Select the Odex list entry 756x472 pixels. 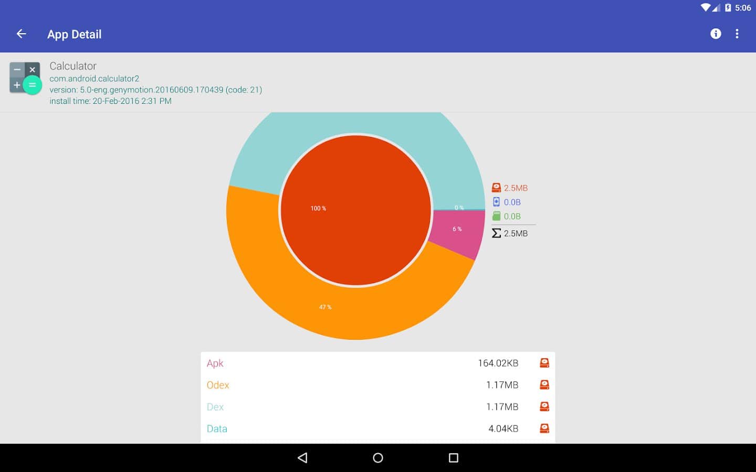pyautogui.click(x=362, y=385)
